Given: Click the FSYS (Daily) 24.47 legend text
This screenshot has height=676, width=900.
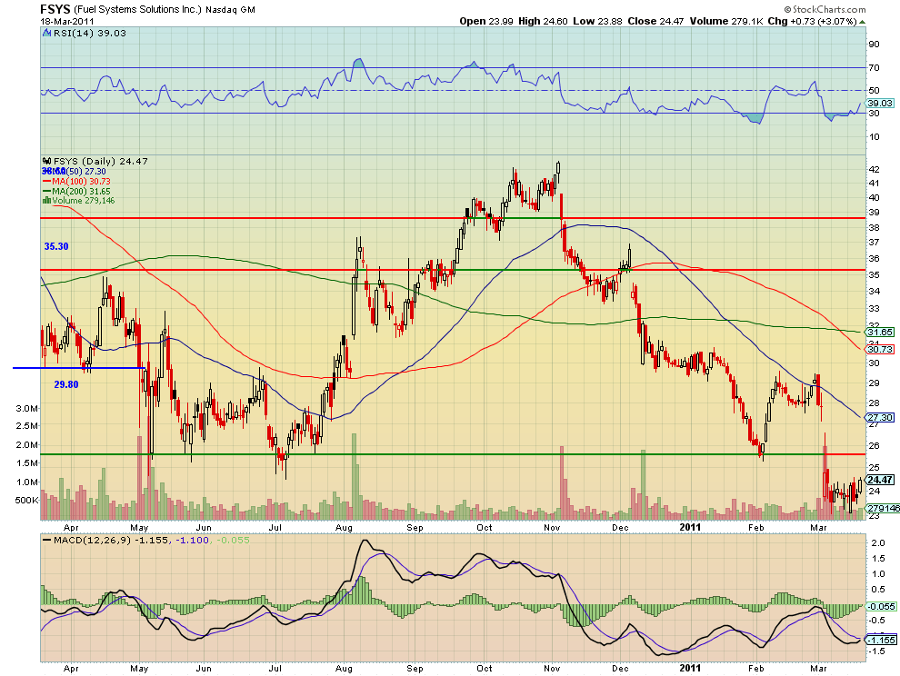Looking at the screenshot, I should pos(100,161).
